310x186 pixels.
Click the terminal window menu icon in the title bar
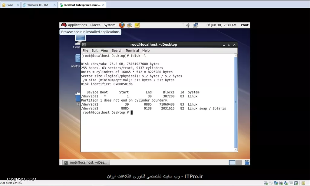pos(84,45)
